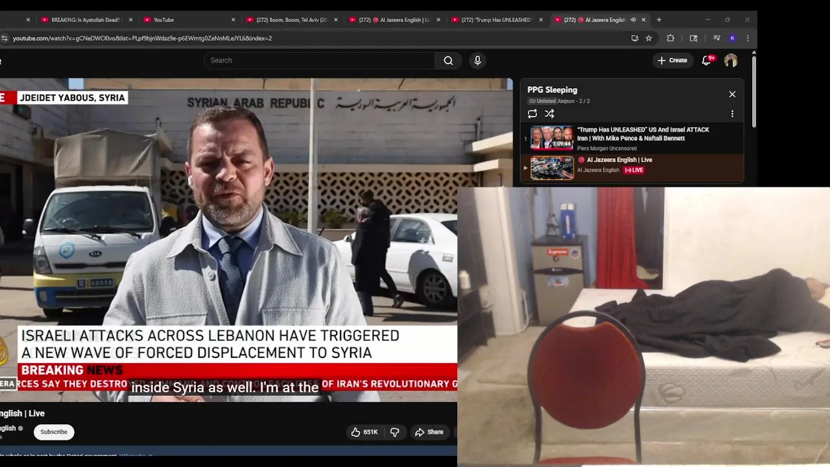This screenshot has width=830, height=467.
Task: Close the PPG Sleeping playlist panel
Action: [732, 94]
